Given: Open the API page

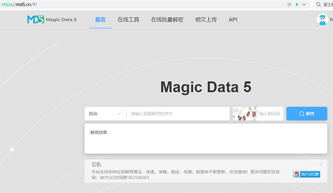Looking at the screenshot, I should (233, 20).
